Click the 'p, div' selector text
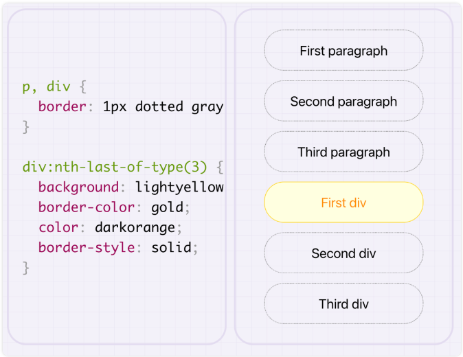 click(47, 87)
